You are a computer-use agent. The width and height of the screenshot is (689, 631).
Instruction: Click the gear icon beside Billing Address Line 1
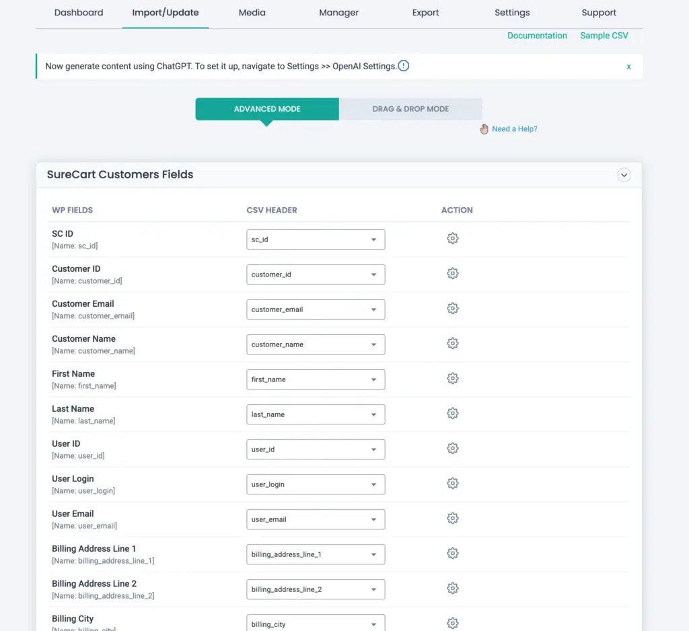[452, 553]
